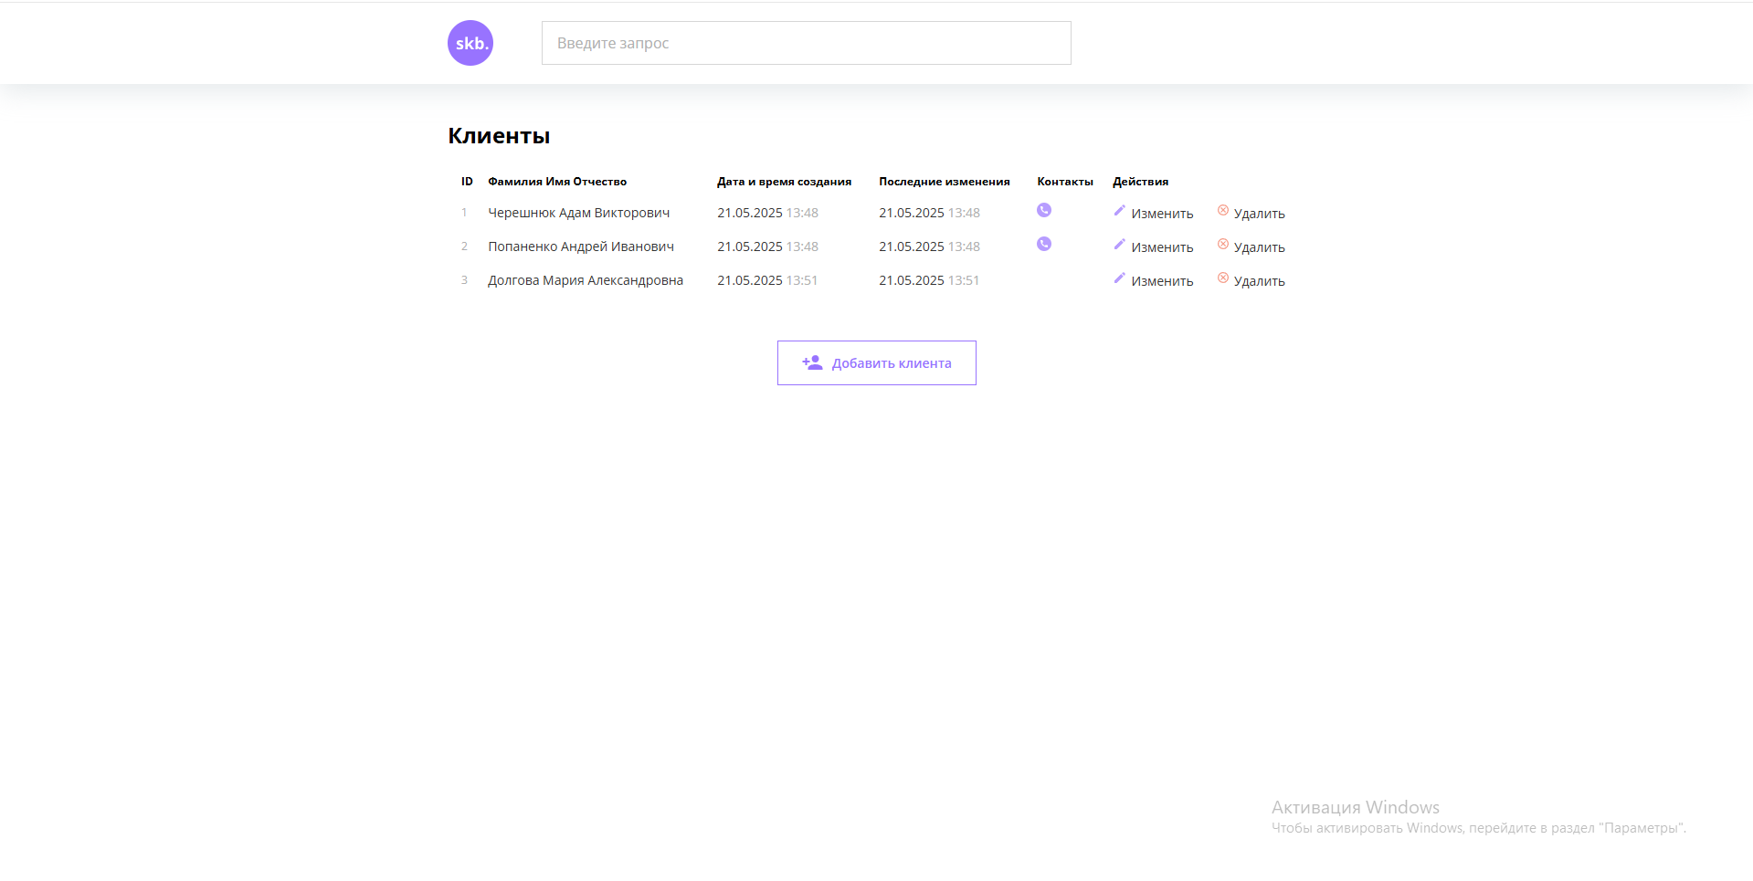
Task: Click pencil edit icon for Попаненко row
Action: pos(1119,245)
